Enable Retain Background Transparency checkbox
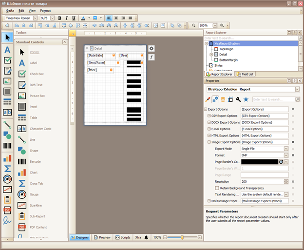Screen dimensions: 304x250 [217, 188]
